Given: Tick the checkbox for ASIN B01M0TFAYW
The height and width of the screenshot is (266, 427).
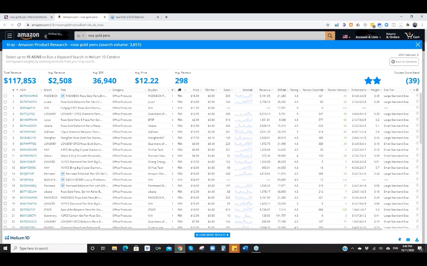Looking at the screenshot, I should click(x=5, y=120).
